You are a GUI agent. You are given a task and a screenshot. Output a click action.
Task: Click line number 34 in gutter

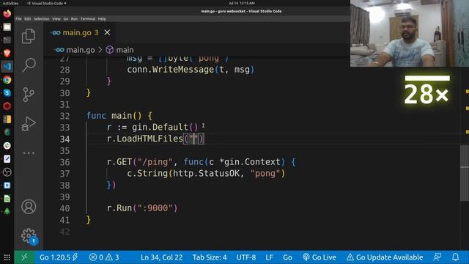(64, 139)
